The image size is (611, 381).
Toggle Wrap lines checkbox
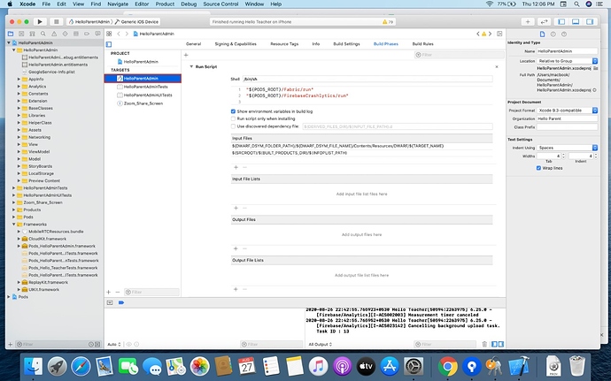pos(538,168)
